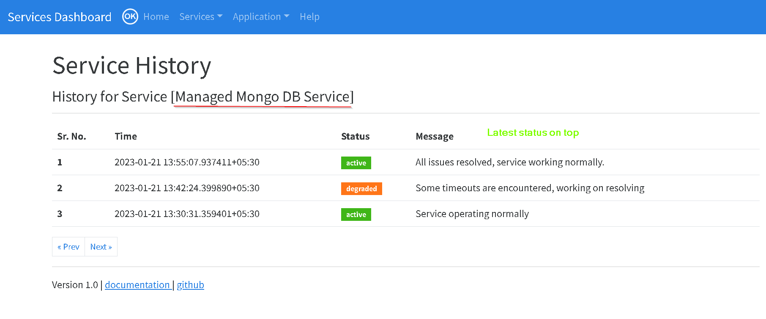
Task: Open the Help nav item
Action: (x=309, y=16)
